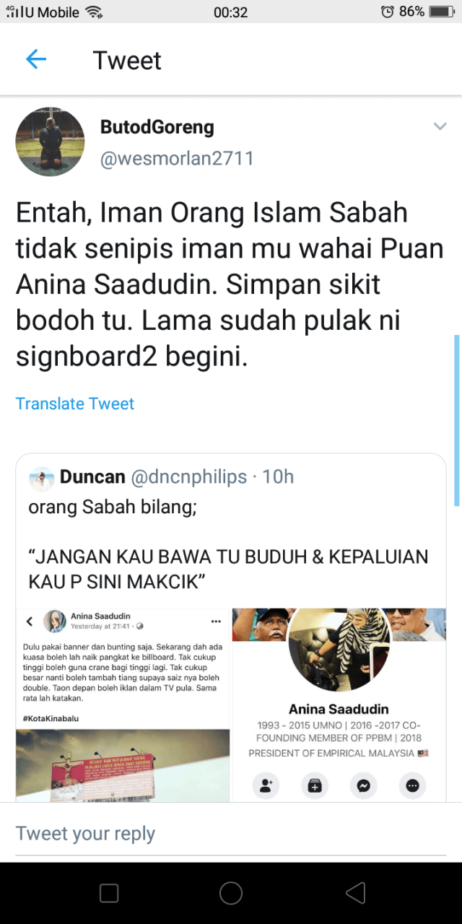Open the @wesmorlan2711 handle
Screen dimensions: 462x924
point(177,158)
